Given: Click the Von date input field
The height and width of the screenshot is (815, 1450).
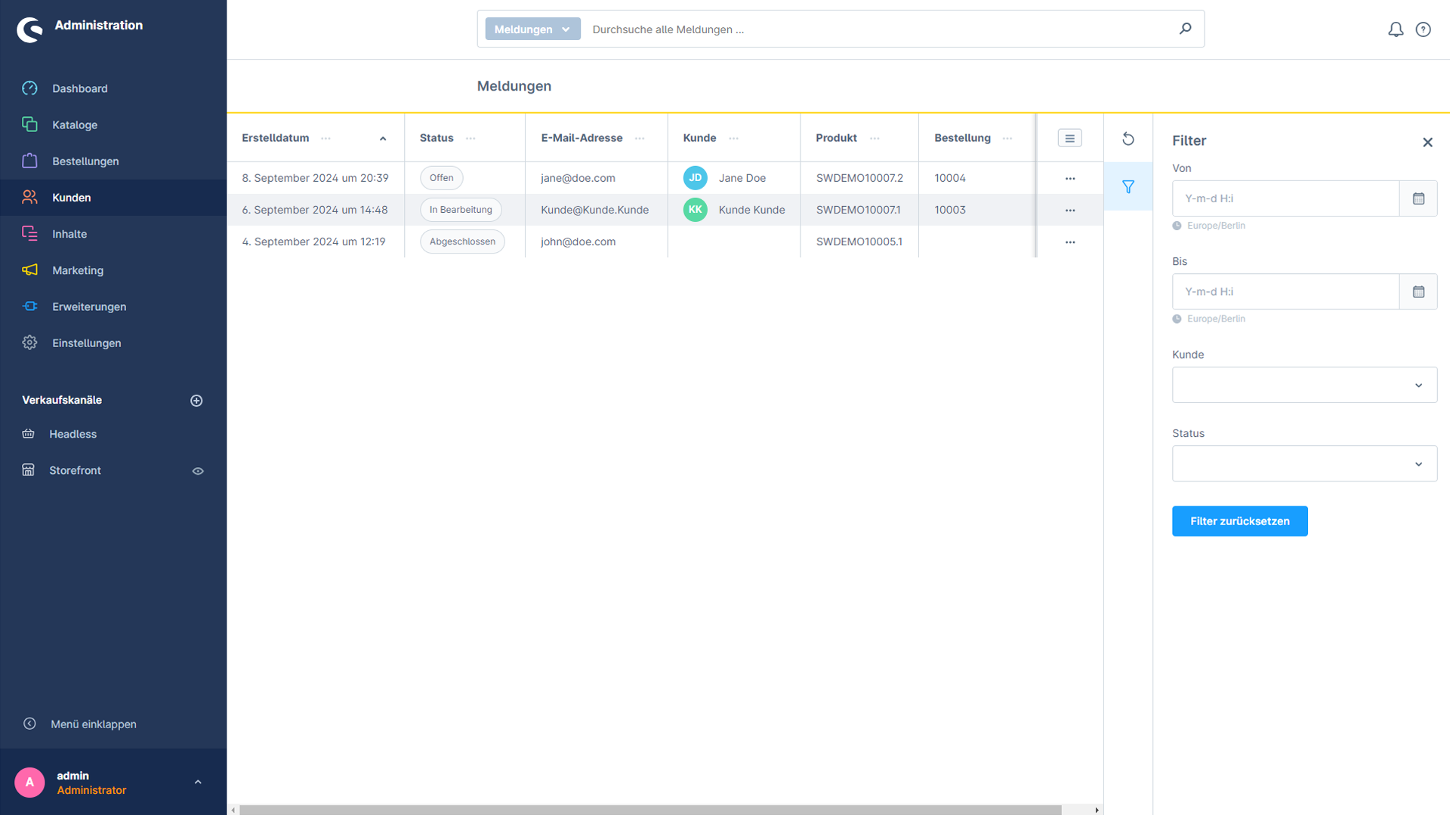Looking at the screenshot, I should click(x=1285, y=198).
